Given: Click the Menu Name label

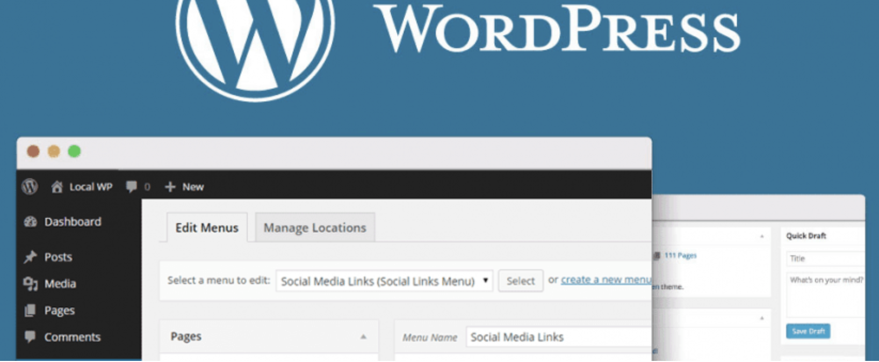Looking at the screenshot, I should coord(430,337).
